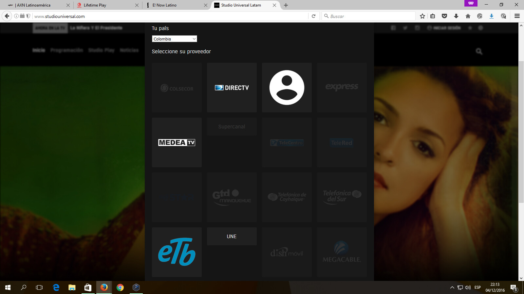Click the blue download extension icon
This screenshot has width=524, height=294.
492,16
